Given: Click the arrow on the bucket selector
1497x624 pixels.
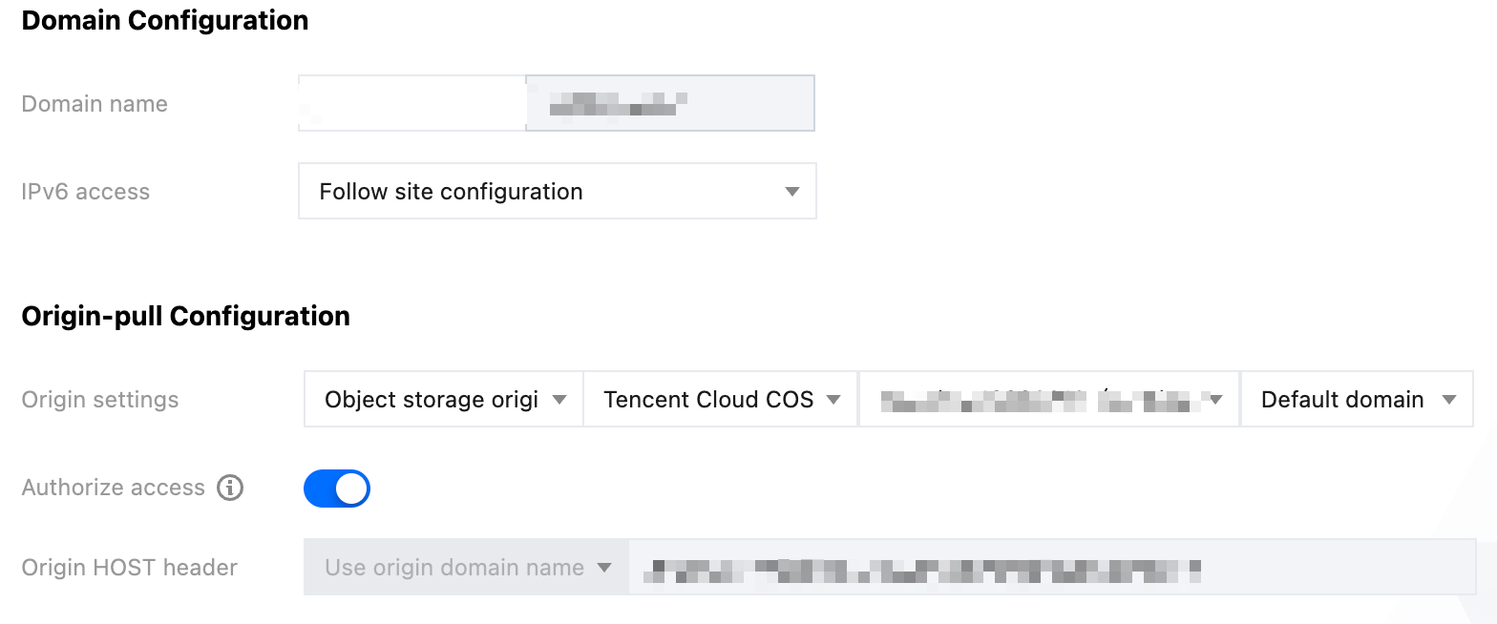Looking at the screenshot, I should tap(1216, 400).
